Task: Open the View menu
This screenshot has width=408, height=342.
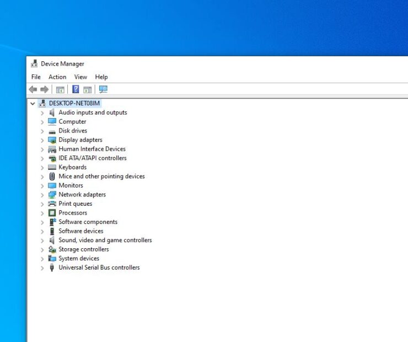Action: click(80, 77)
